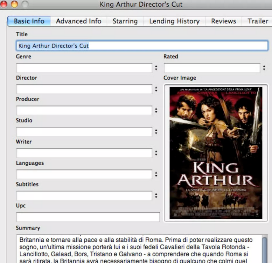Open the Studio dropdown arrows

point(156,131)
